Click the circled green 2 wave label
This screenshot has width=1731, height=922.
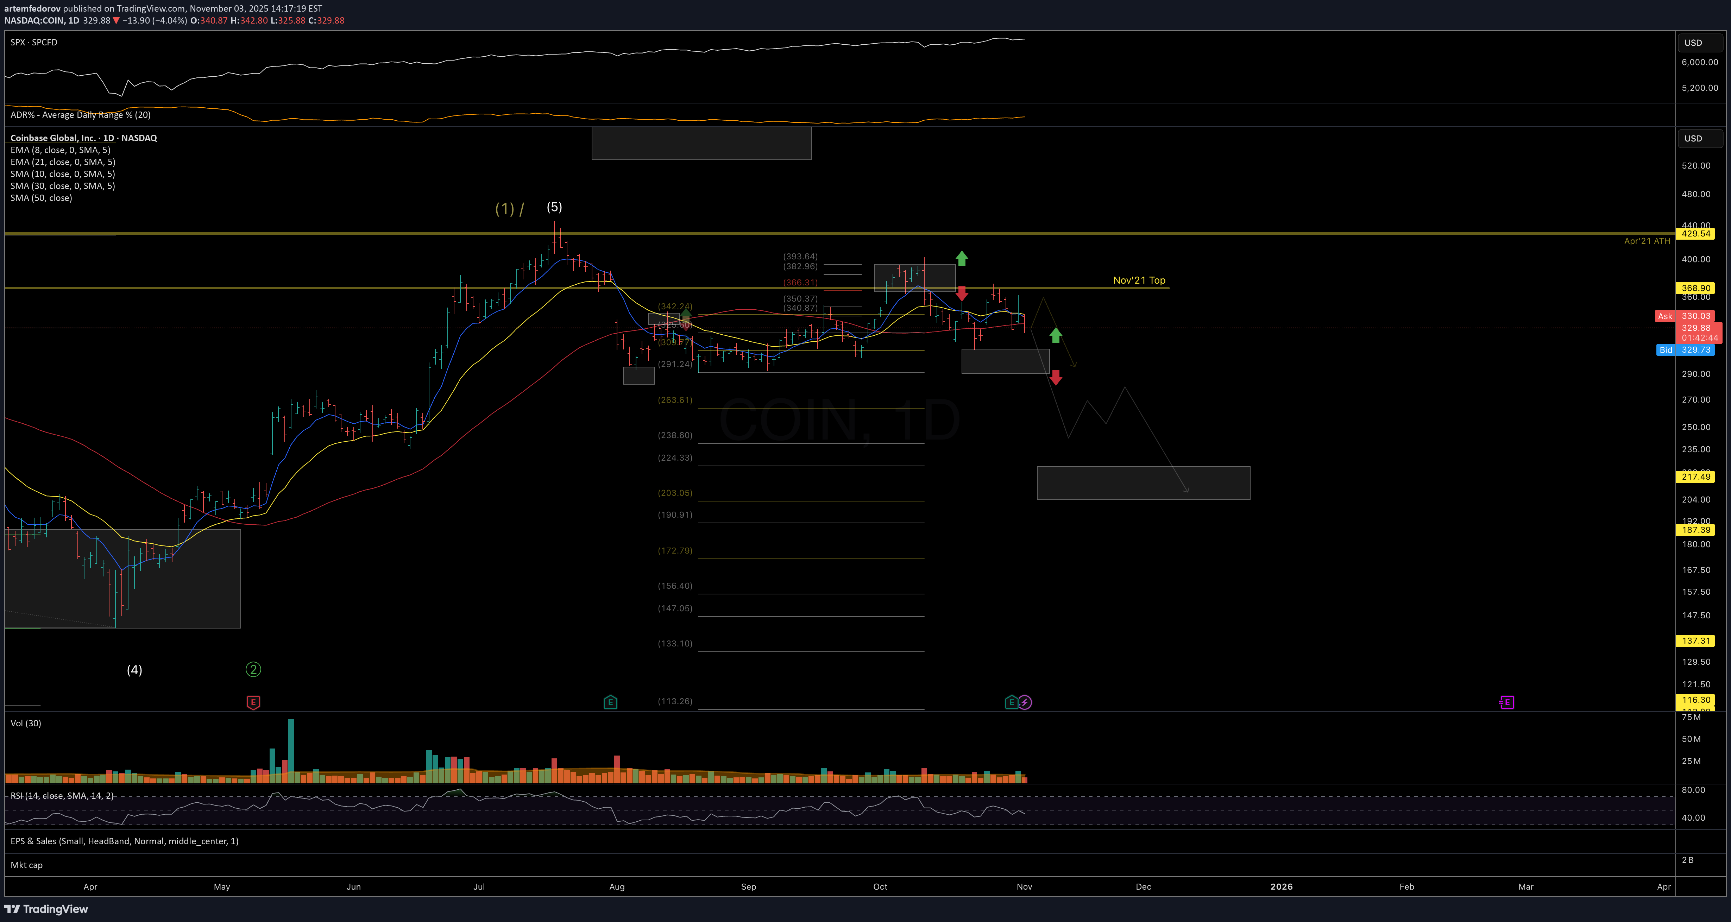point(253,669)
